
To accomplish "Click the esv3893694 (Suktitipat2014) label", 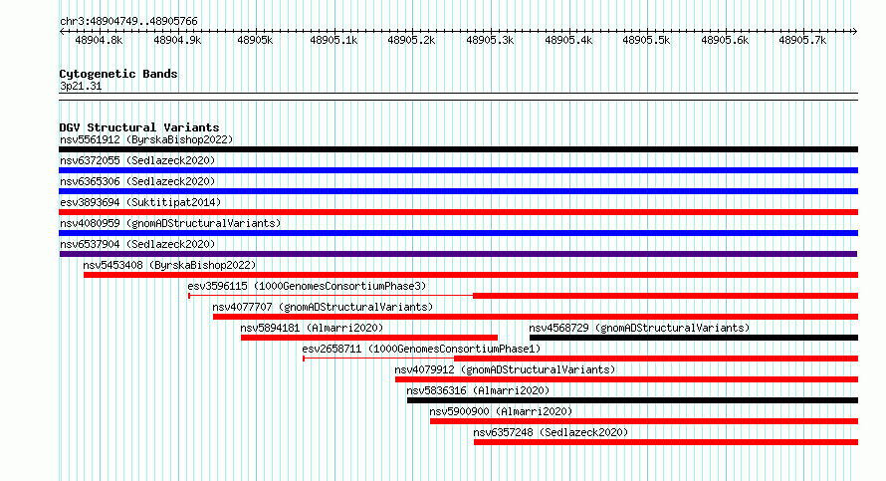I will point(140,202).
